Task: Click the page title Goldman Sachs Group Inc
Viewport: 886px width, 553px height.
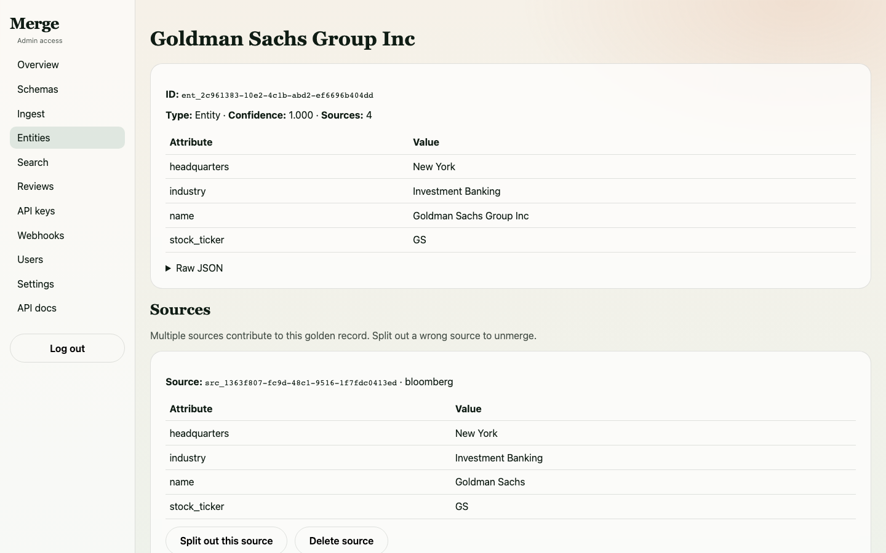Action: tap(282, 39)
